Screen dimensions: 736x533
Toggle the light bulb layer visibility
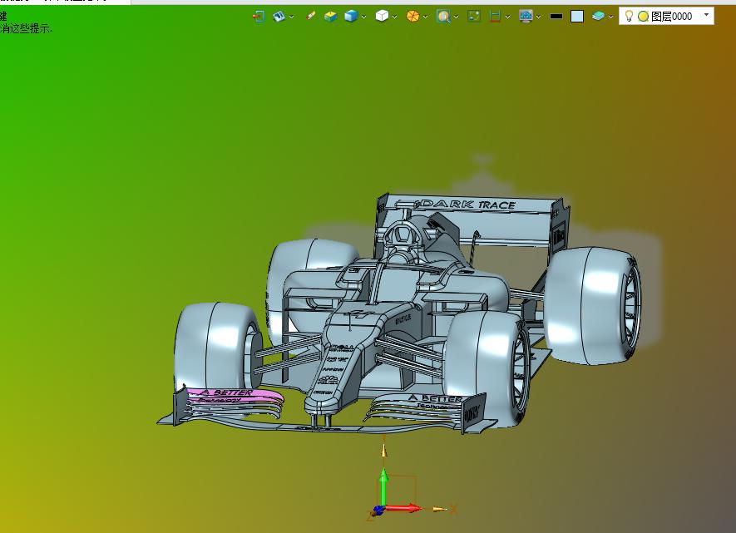point(629,17)
